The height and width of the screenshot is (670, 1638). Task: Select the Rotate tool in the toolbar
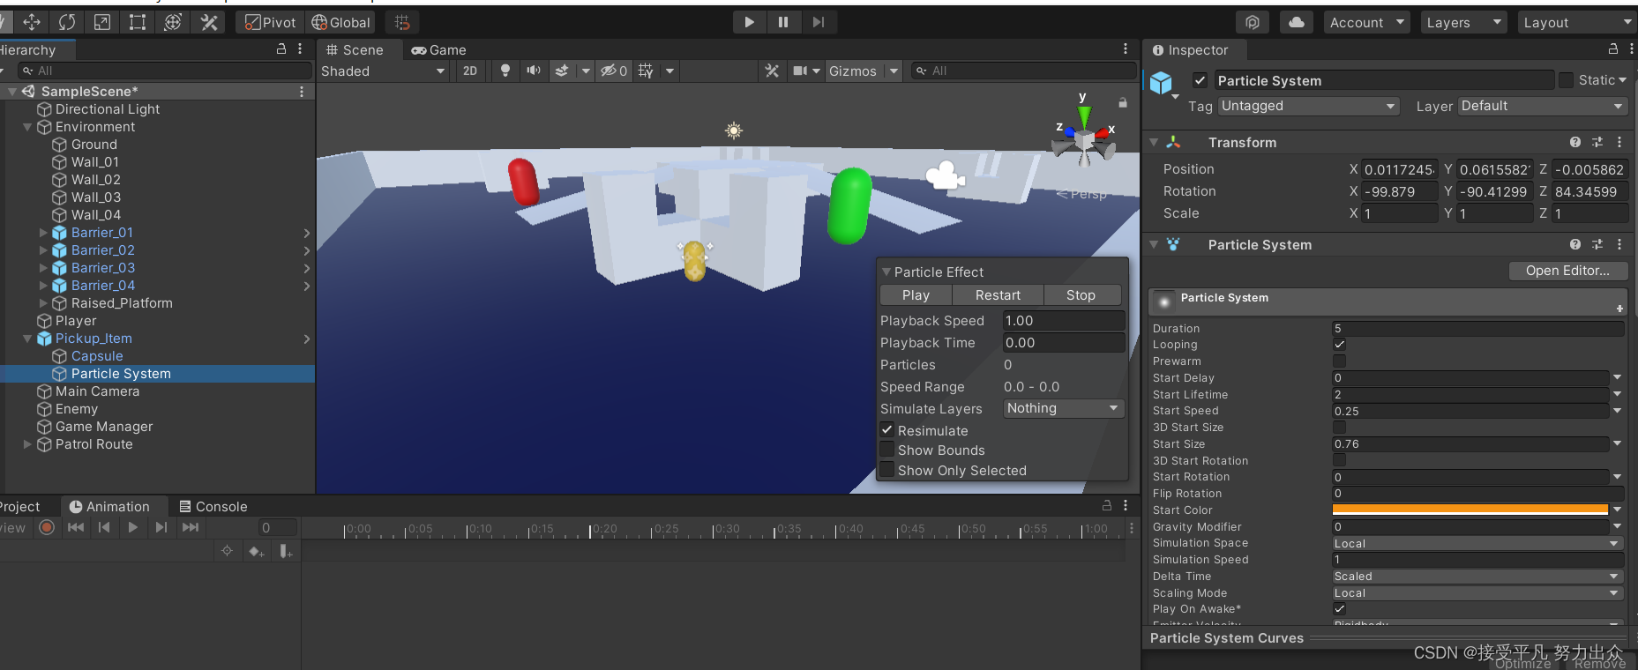pos(67,22)
